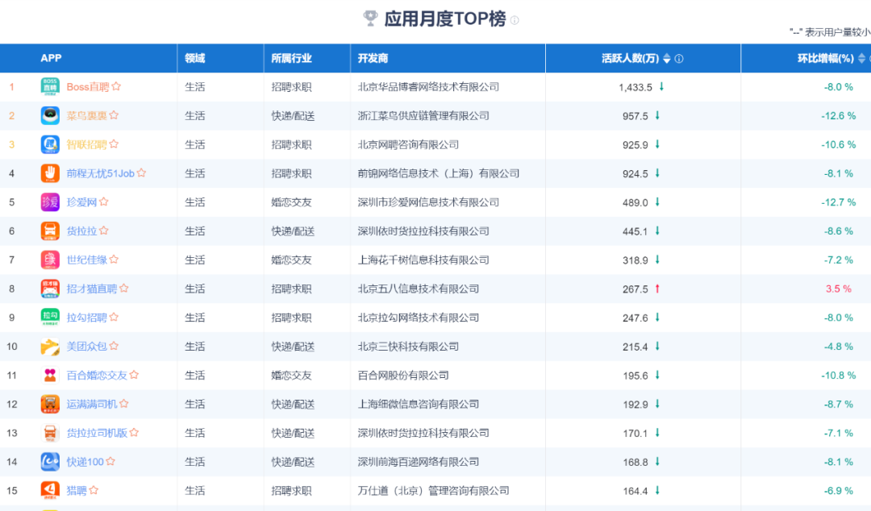Favorite 货拉拉 with its star

[104, 231]
